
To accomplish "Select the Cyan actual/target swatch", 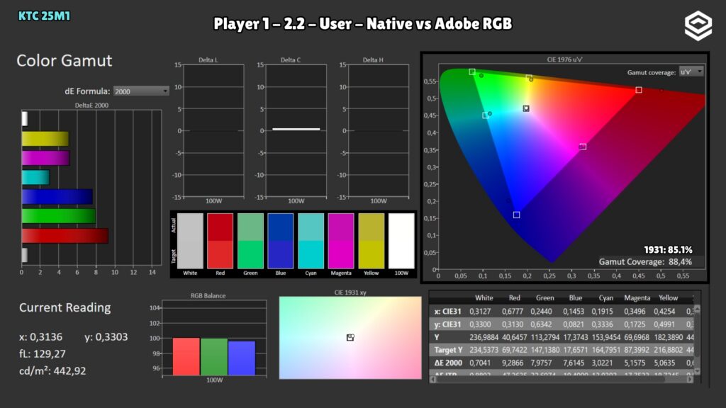I will coord(311,241).
